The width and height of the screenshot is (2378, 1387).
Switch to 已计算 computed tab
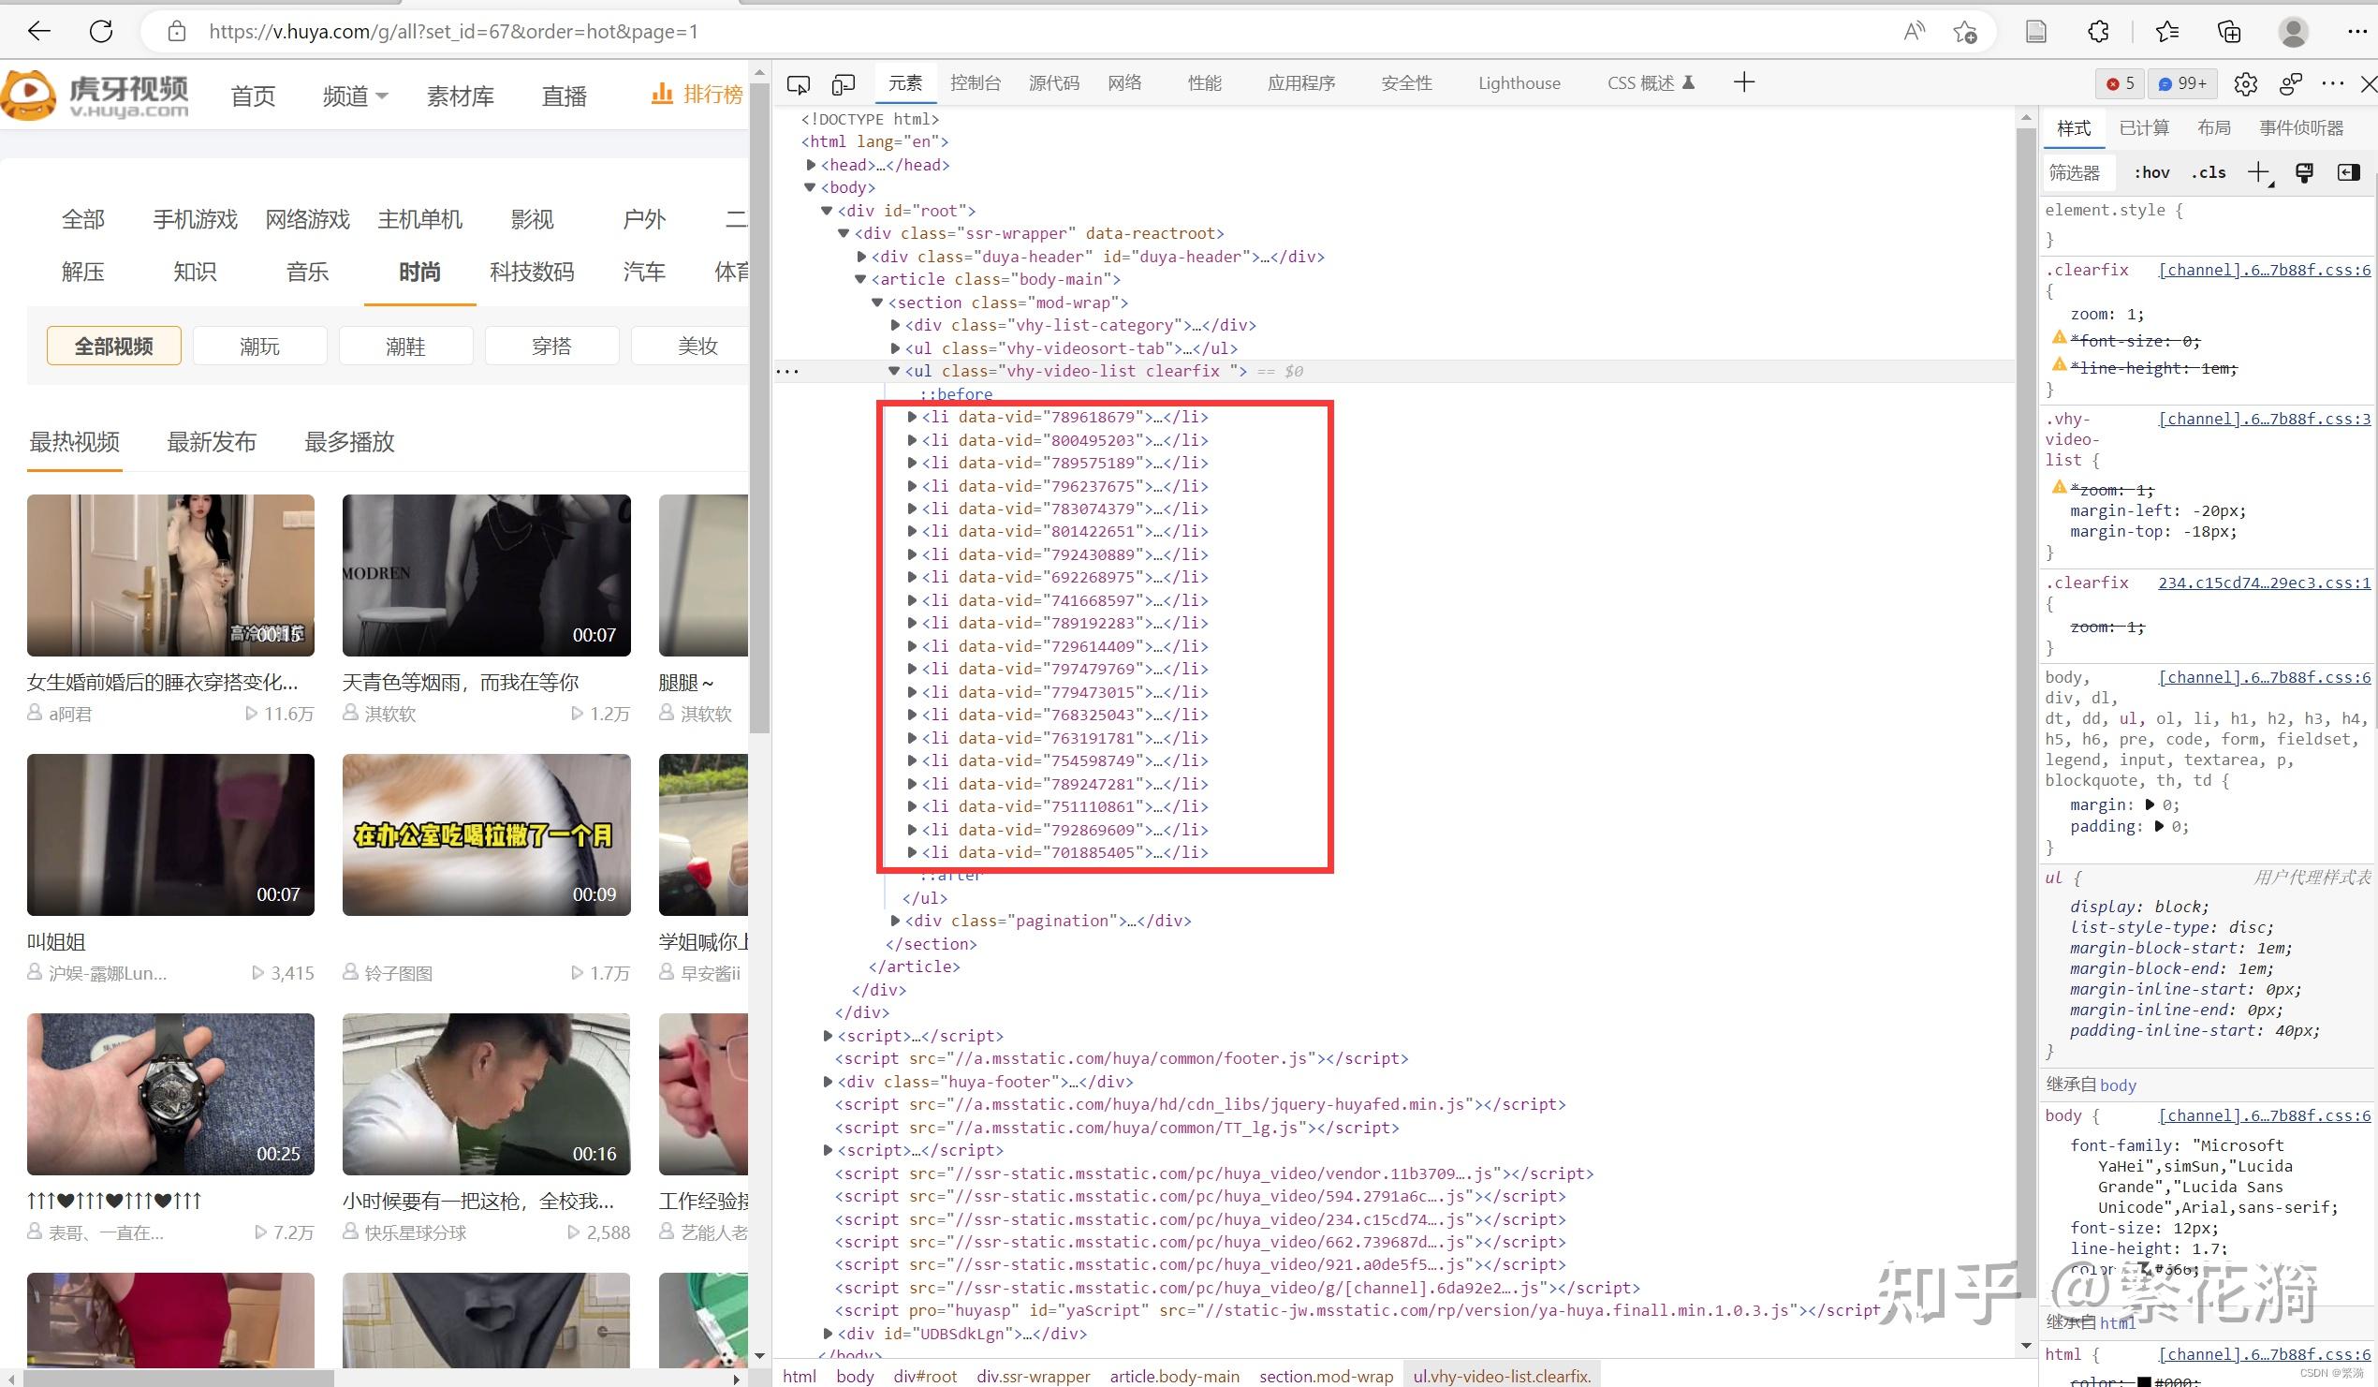coord(2144,128)
